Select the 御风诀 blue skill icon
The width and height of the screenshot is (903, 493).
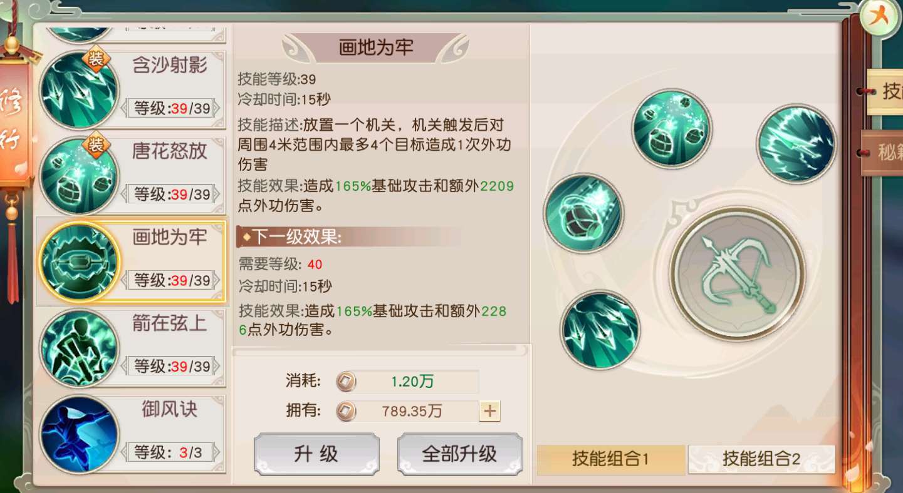pyautogui.click(x=79, y=434)
